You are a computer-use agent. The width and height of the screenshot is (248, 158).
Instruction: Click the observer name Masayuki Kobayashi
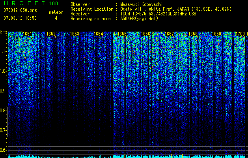142,4
